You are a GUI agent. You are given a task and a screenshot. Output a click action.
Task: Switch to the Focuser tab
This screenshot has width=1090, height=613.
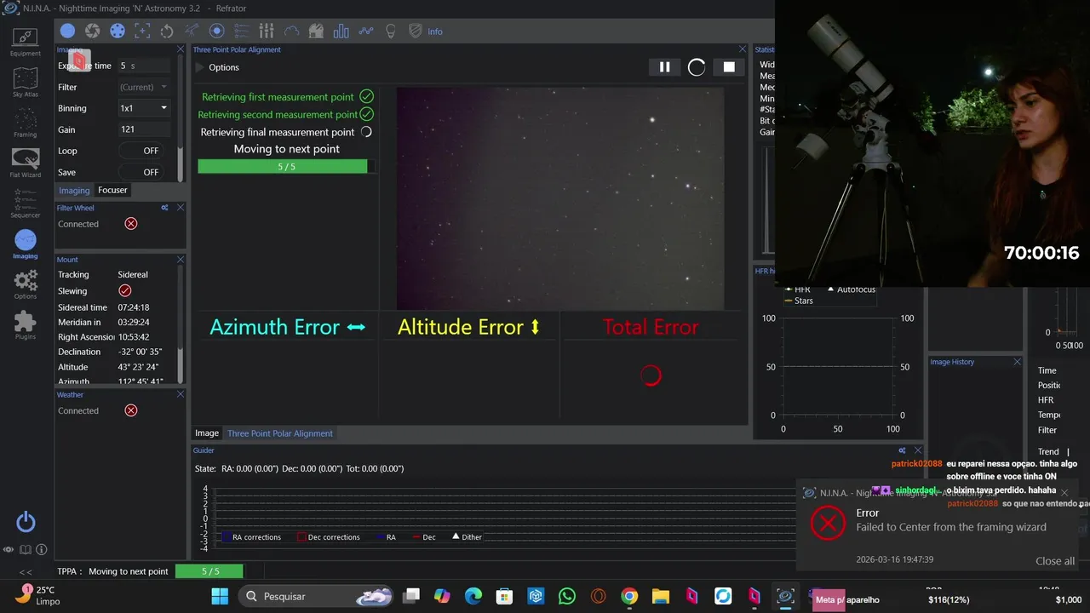[x=112, y=190]
